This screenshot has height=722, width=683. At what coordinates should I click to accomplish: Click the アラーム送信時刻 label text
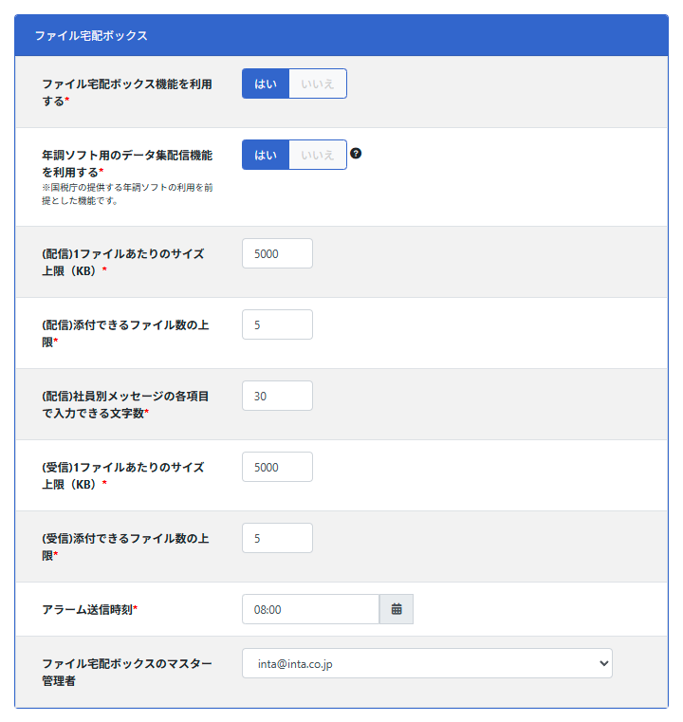[89, 609]
